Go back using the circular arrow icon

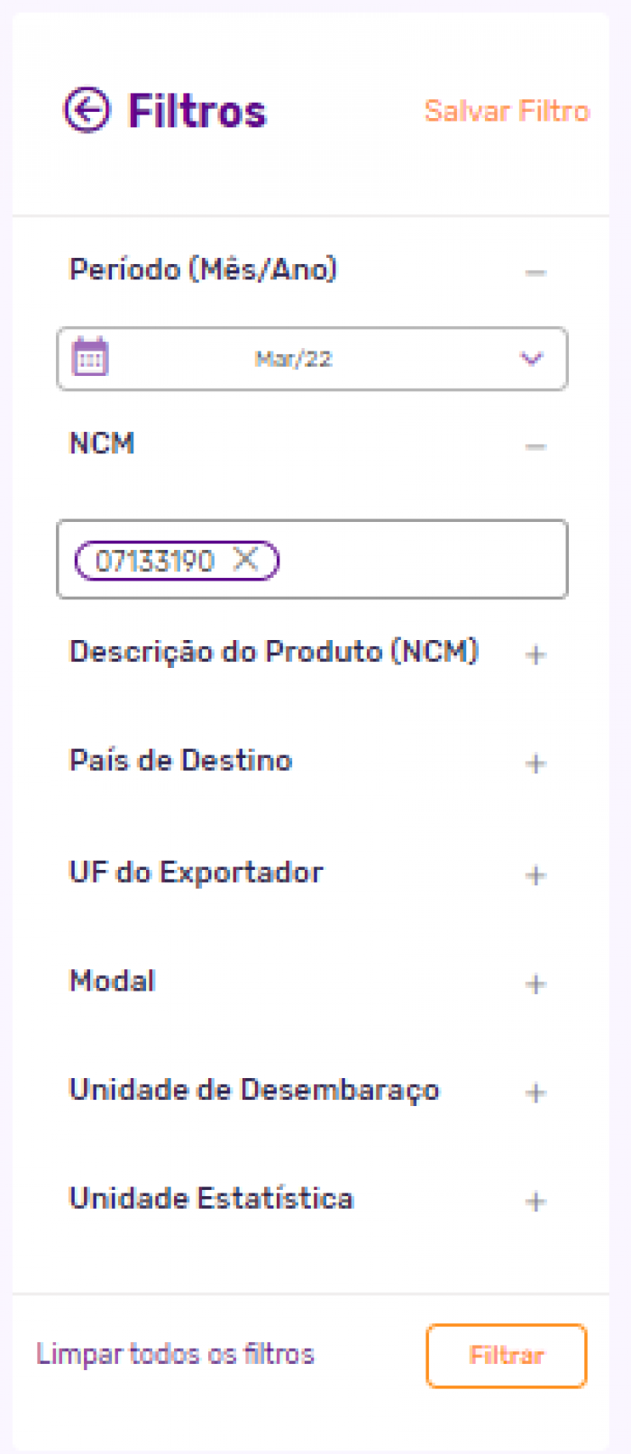(86, 110)
